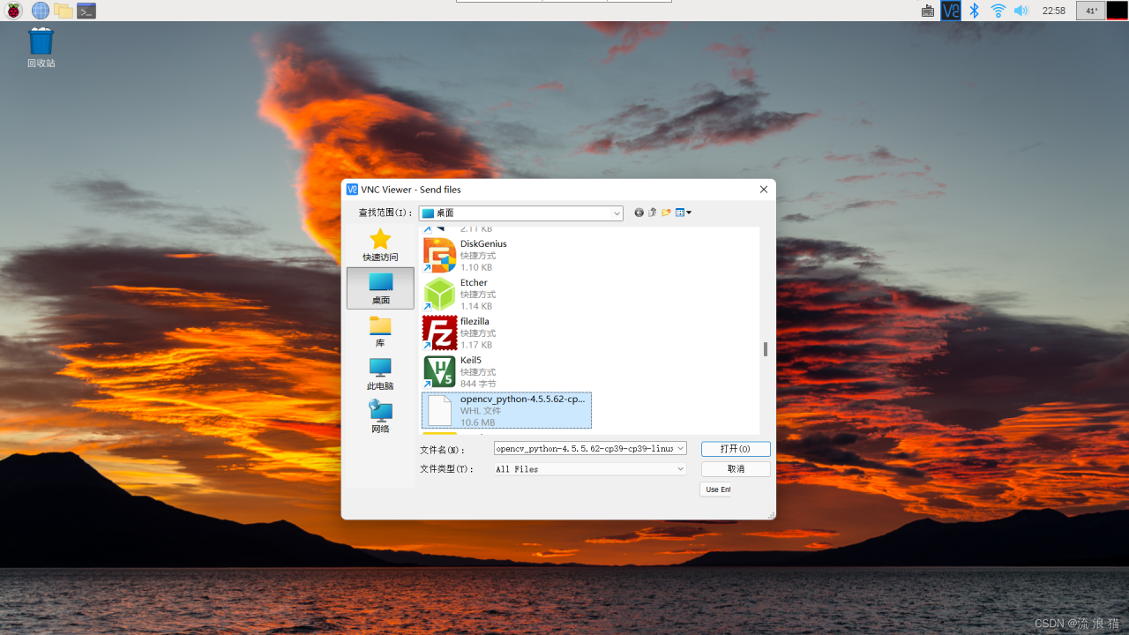Launch the terminal from the panel

pyautogui.click(x=86, y=11)
